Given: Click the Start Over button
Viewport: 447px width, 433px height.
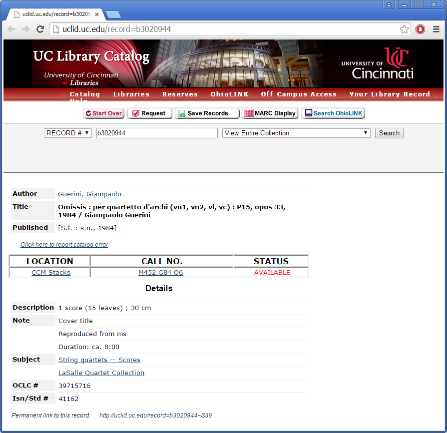Looking at the screenshot, I should pyautogui.click(x=104, y=113).
